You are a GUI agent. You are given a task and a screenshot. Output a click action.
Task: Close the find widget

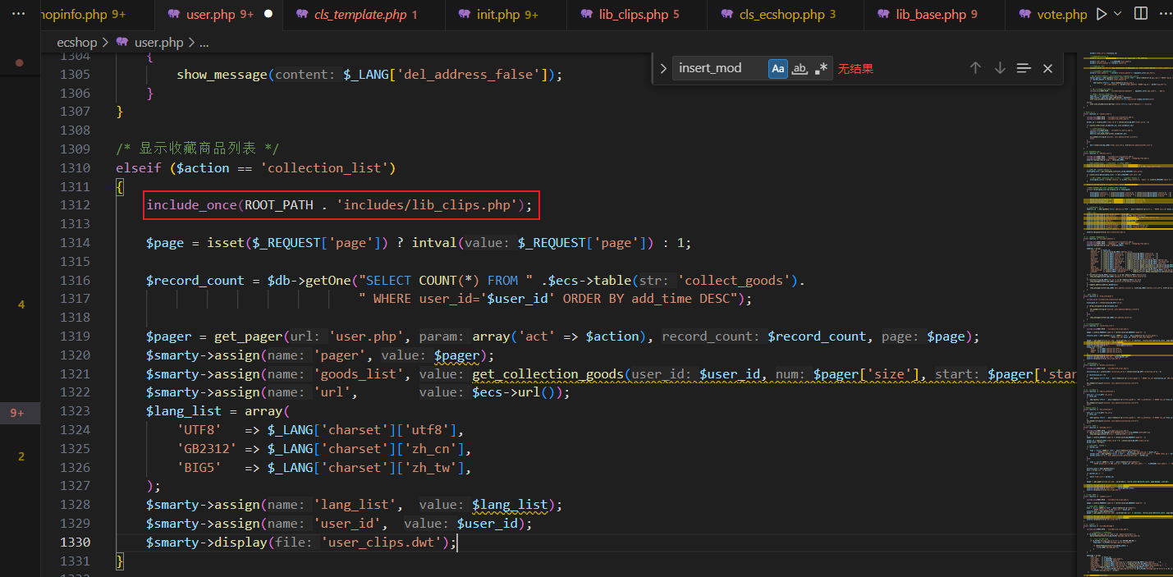coord(1047,68)
